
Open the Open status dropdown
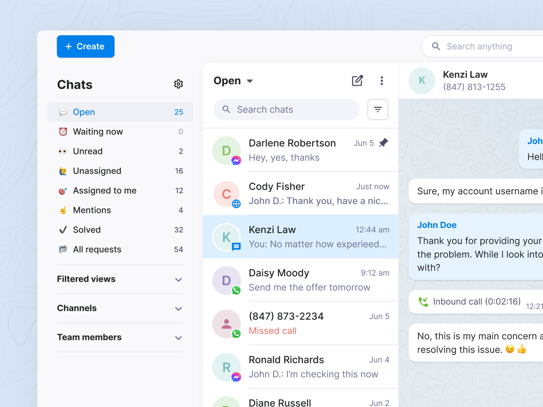coord(233,80)
